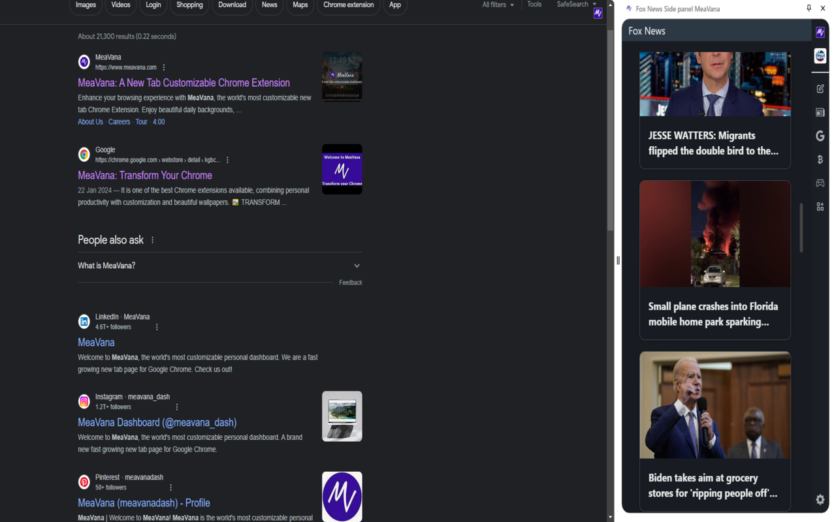Select the App search filter

395,5
